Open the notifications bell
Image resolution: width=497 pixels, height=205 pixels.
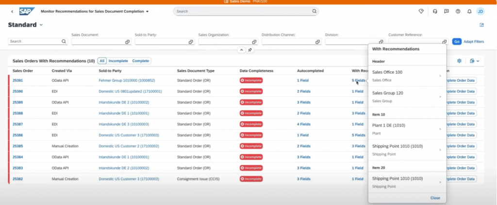click(469, 12)
